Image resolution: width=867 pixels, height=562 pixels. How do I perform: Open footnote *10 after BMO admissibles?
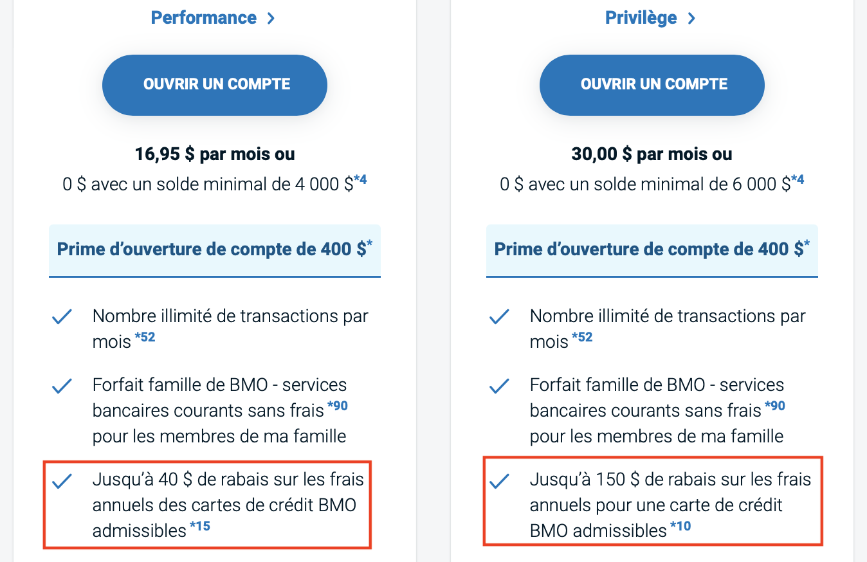(x=680, y=527)
